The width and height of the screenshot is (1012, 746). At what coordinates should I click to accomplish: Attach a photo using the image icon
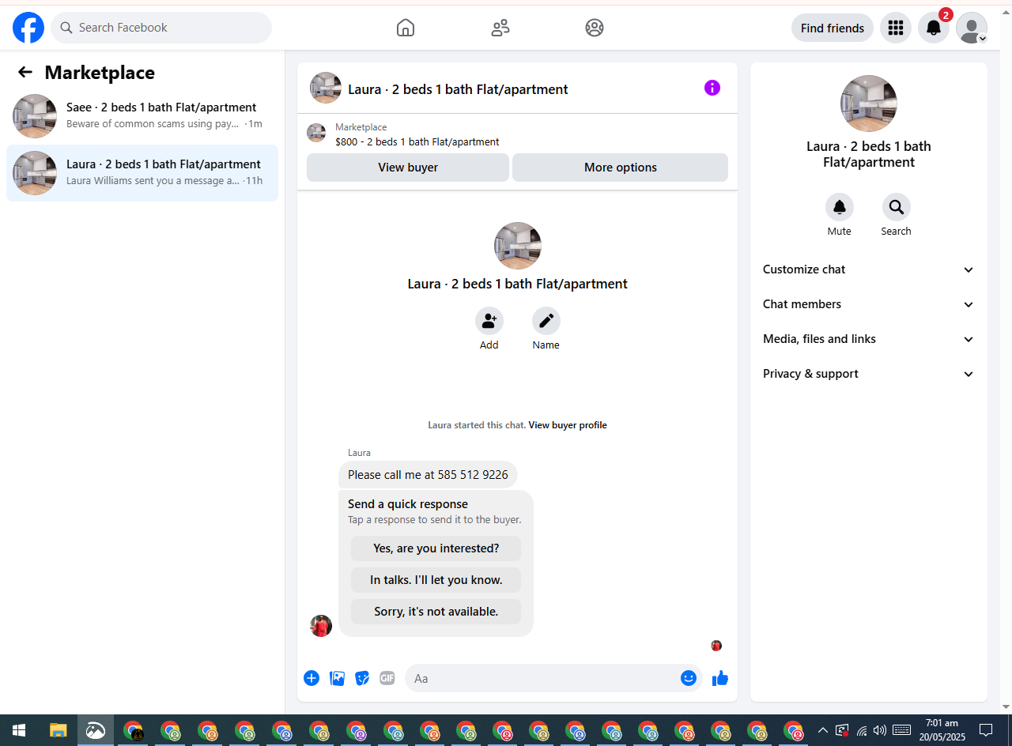coord(337,678)
